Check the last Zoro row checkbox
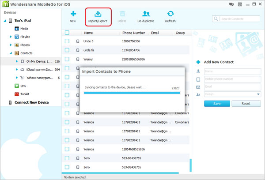This screenshot has width=265, height=180. pyautogui.click(x=67, y=167)
